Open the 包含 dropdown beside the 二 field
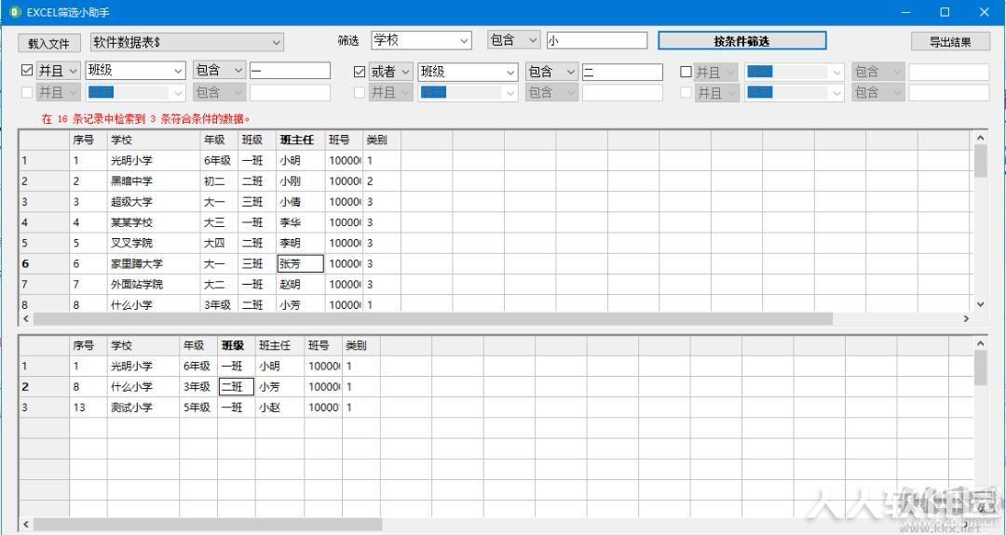Viewport: 1006px width, 535px height. click(571, 72)
